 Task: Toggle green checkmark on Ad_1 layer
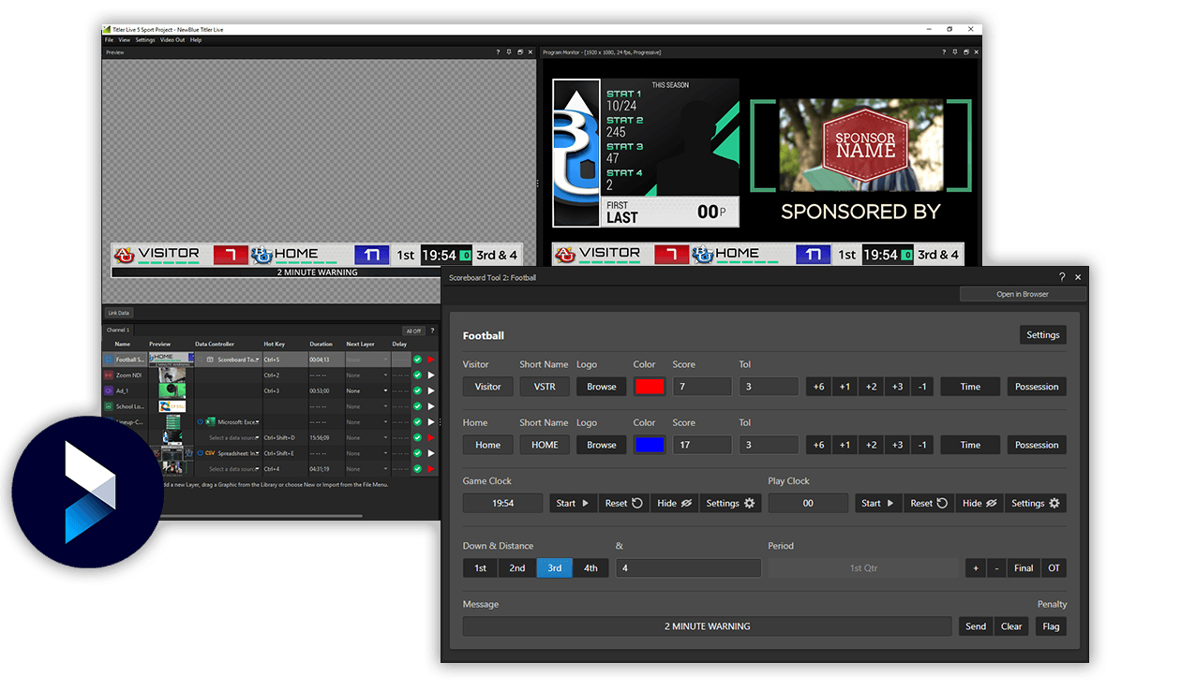(417, 391)
